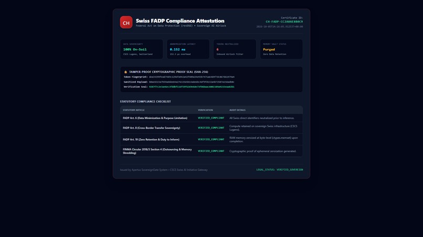Select the certificate ID starting with CH-FADP
This screenshot has height=237, width=423.
coord(284,21)
